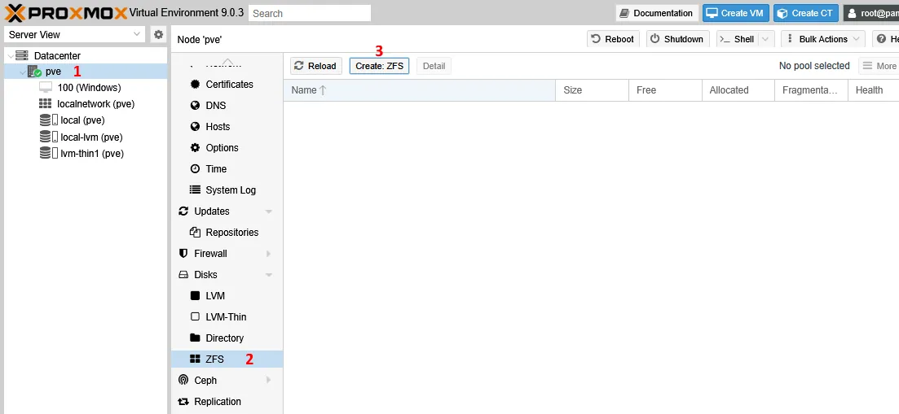Click the Ceph icon
Image resolution: width=899 pixels, height=414 pixels.
tap(183, 381)
